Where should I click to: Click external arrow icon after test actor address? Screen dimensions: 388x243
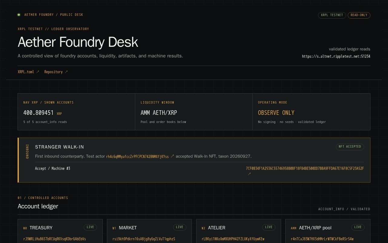172,156
